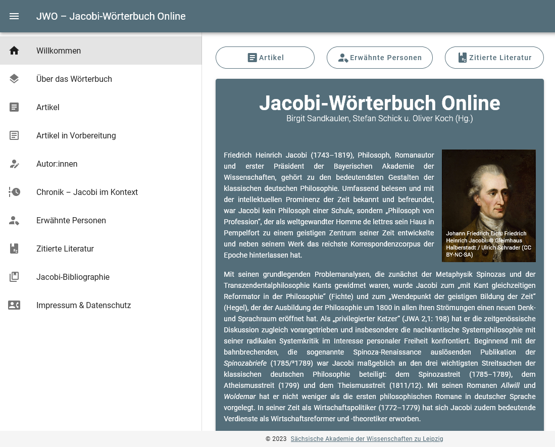The height and width of the screenshot is (447, 555).
Task: Follow the Sächsische Akademie der Wissenschaften link
Action: tap(367, 439)
